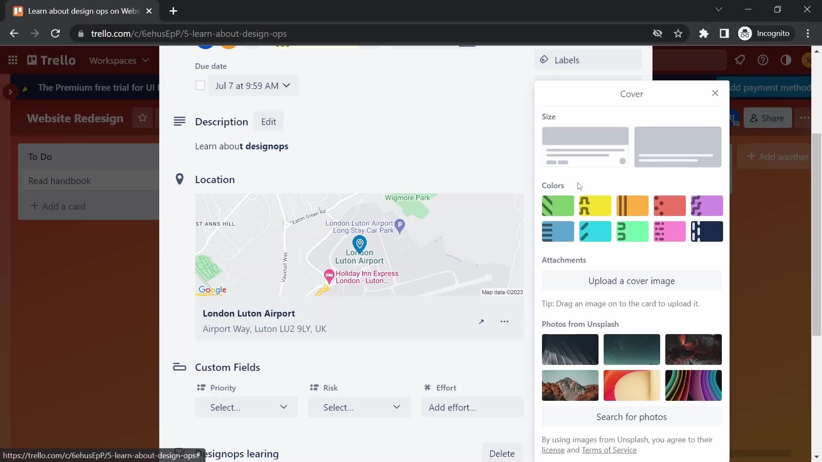Expand the Priority field dropdown
This screenshot has height=462, width=822.
coord(247,407)
